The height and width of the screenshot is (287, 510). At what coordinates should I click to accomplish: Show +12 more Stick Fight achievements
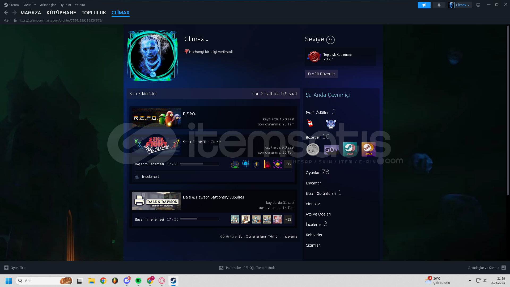[288, 164]
